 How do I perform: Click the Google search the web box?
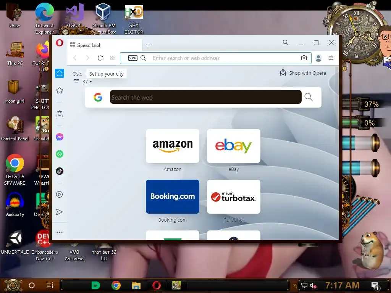click(206, 97)
